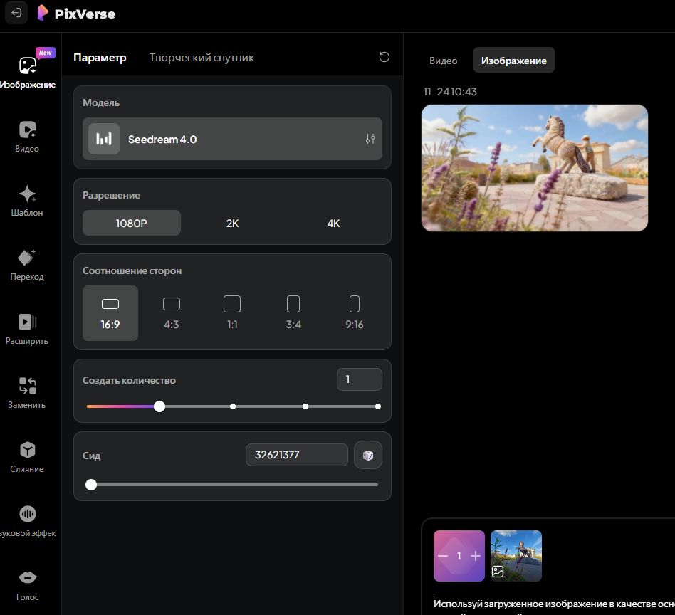The height and width of the screenshot is (615, 675).
Task: Switch to the Параметр tab
Action: point(100,57)
